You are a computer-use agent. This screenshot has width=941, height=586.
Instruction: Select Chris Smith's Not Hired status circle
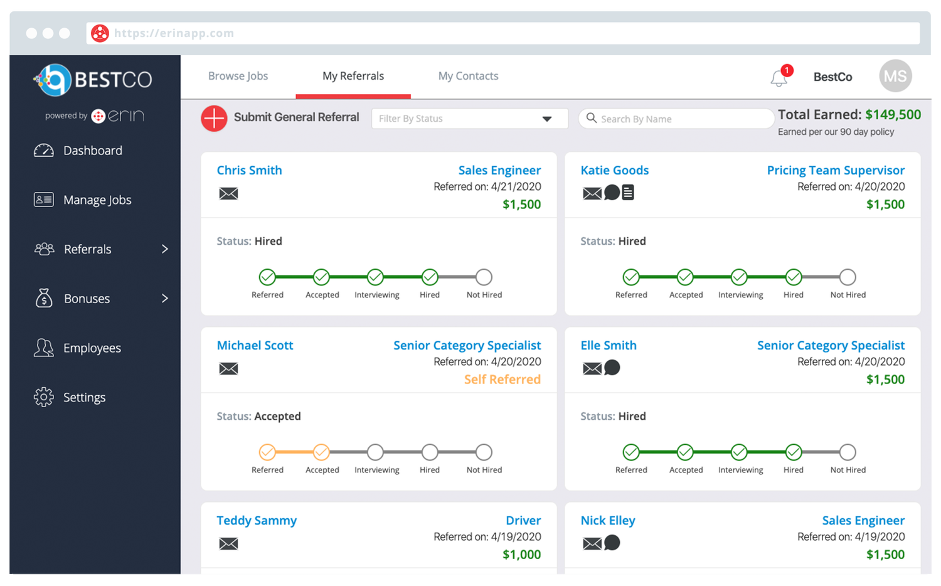[x=484, y=277]
